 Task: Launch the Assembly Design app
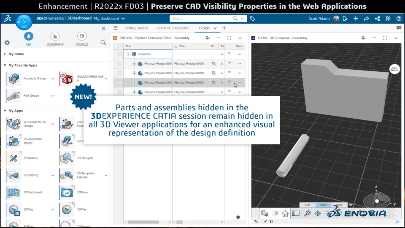[x=13, y=79]
